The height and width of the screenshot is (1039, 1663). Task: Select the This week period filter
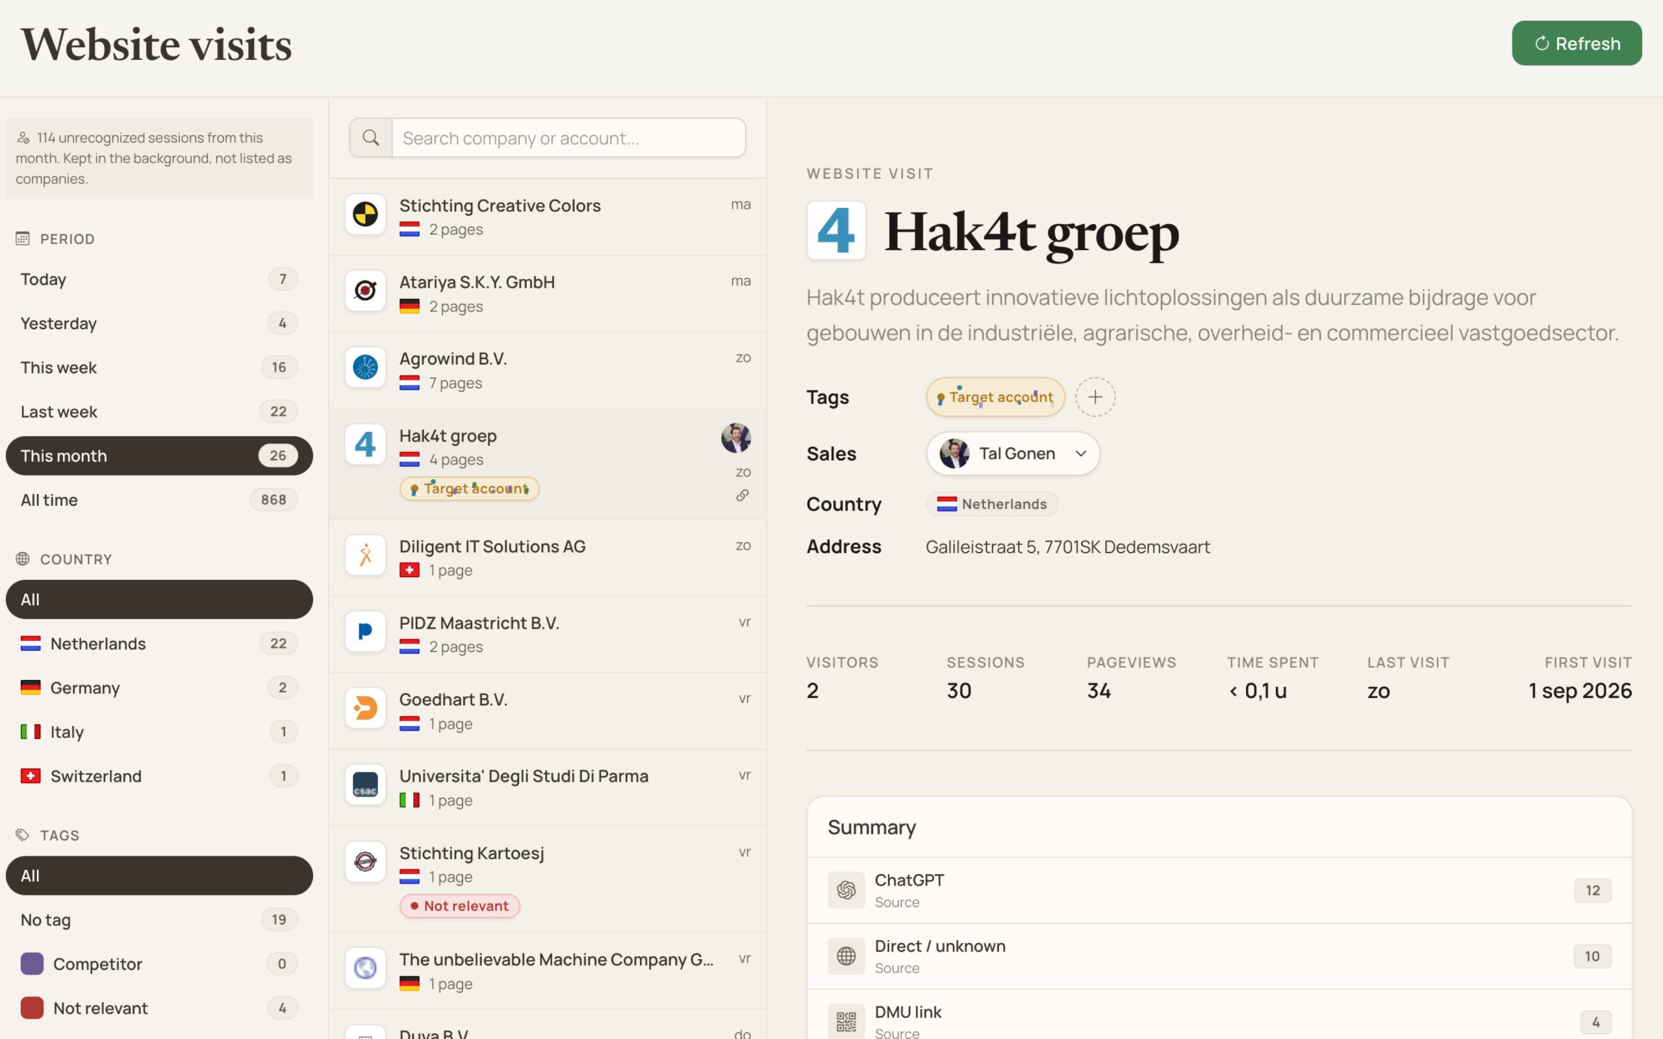[159, 368]
